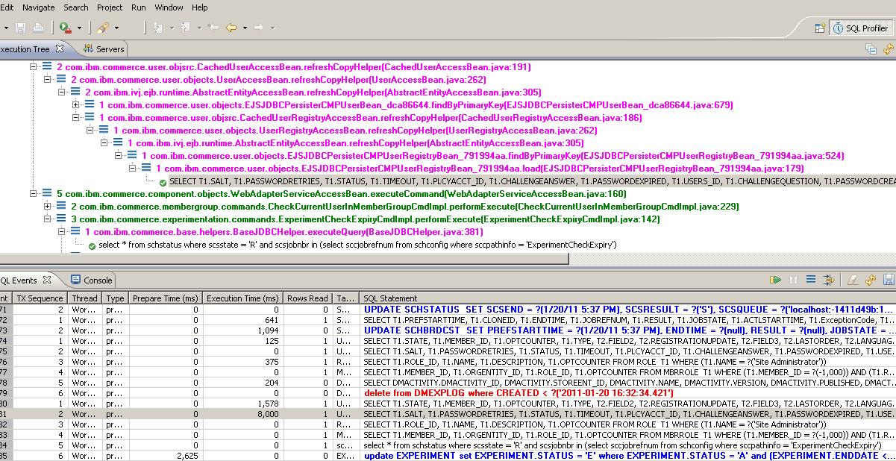Collapse UserAccessBean.refreshCopyHelper tree node
This screenshot has width=896, height=461.
click(x=48, y=80)
